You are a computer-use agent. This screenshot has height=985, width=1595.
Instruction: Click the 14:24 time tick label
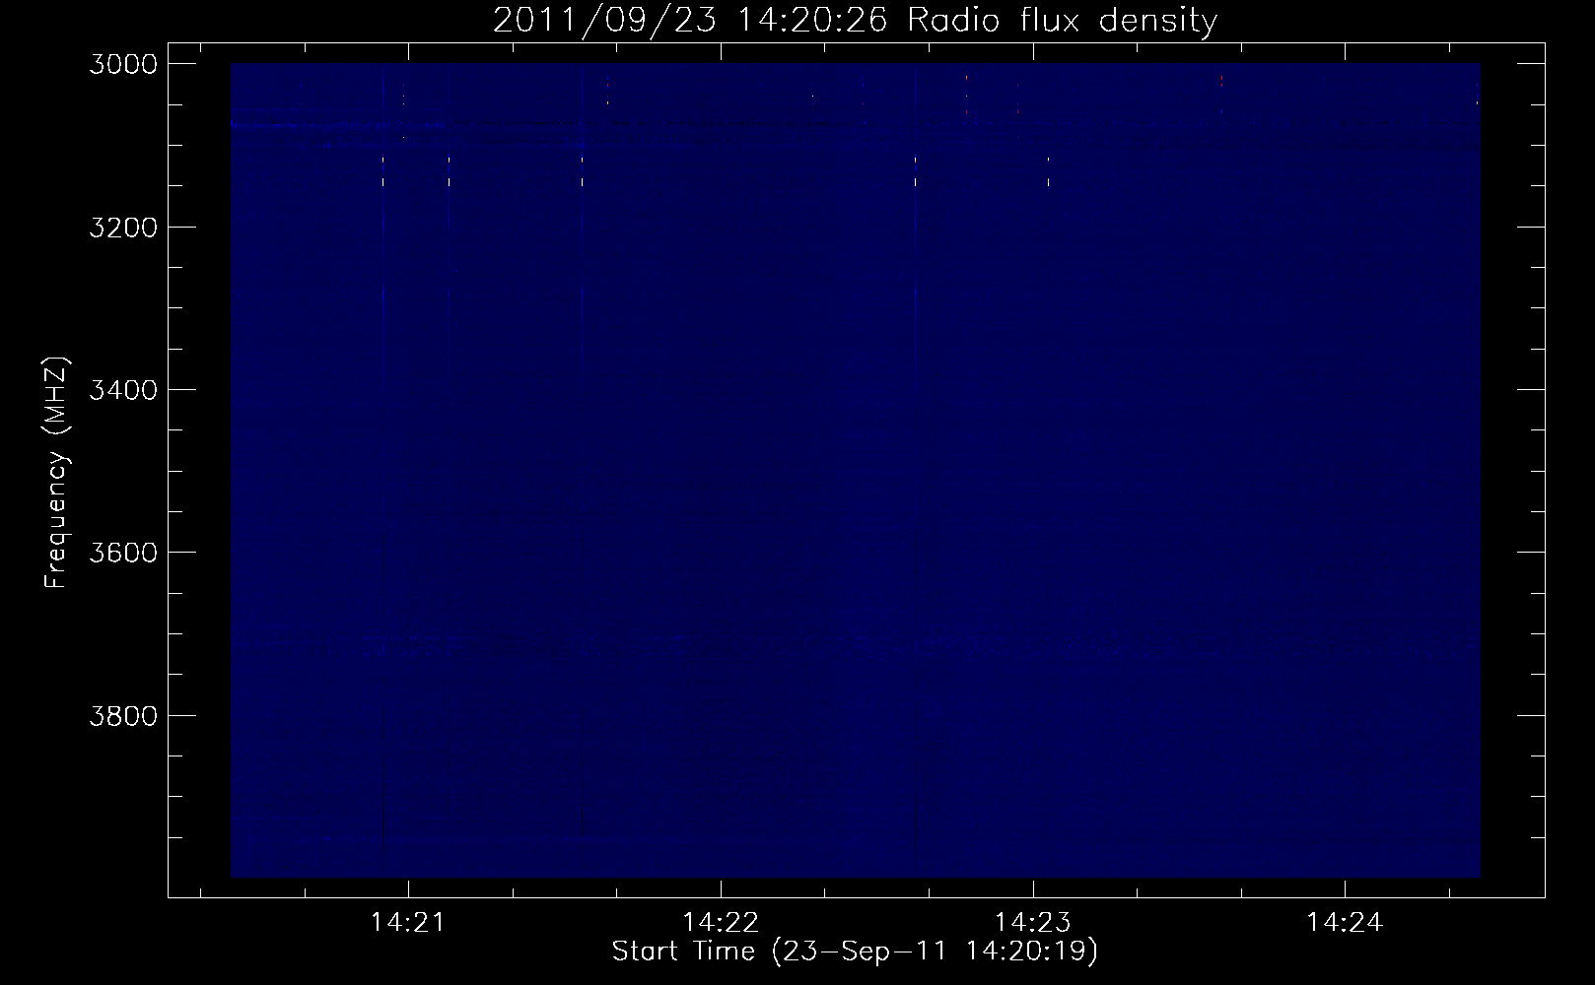(1345, 922)
